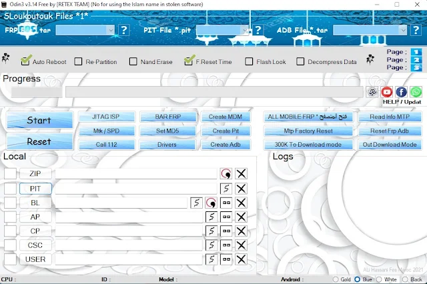Switch to Page 1
The height and width of the screenshot is (284, 427).
416,52
